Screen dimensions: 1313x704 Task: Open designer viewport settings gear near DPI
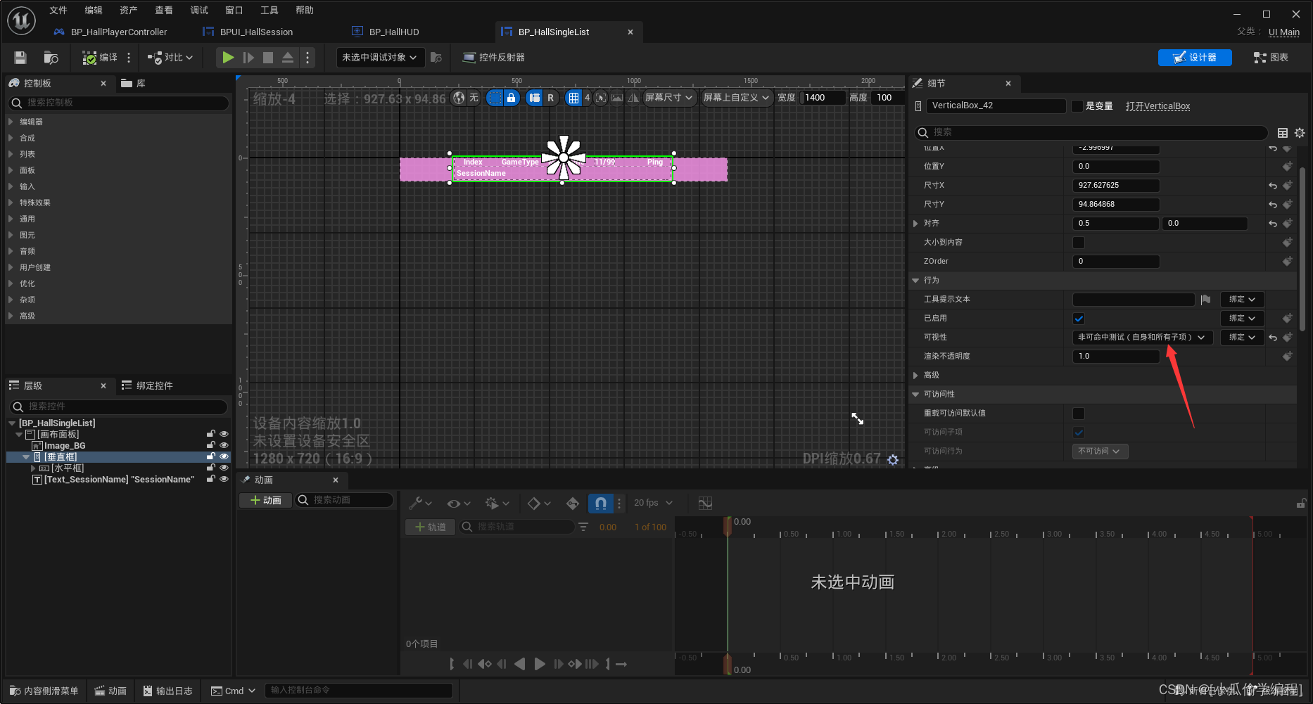coord(893,459)
